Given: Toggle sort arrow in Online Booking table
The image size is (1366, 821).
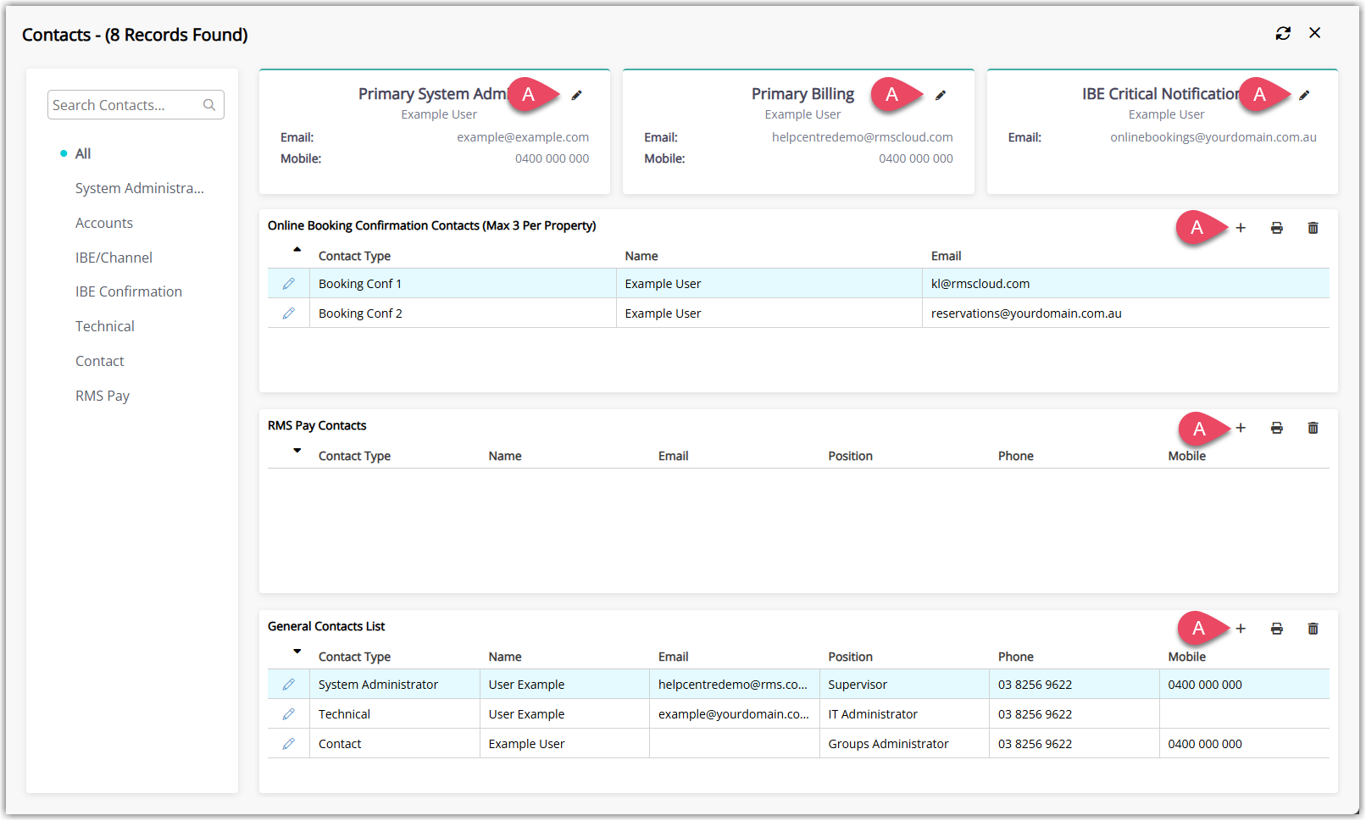Looking at the screenshot, I should coord(297,250).
